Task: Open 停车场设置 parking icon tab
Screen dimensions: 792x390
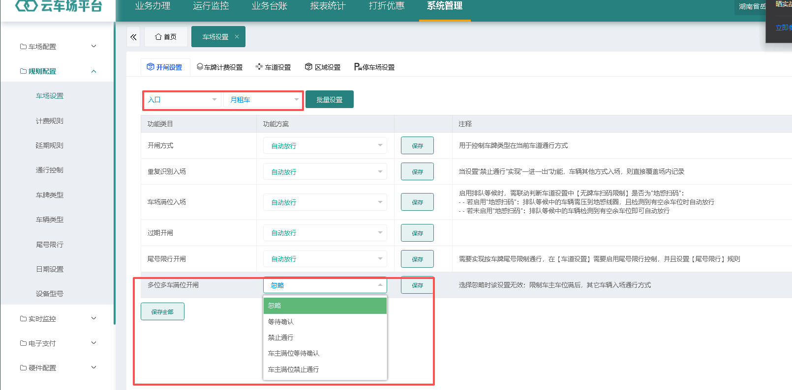Action: (374, 67)
